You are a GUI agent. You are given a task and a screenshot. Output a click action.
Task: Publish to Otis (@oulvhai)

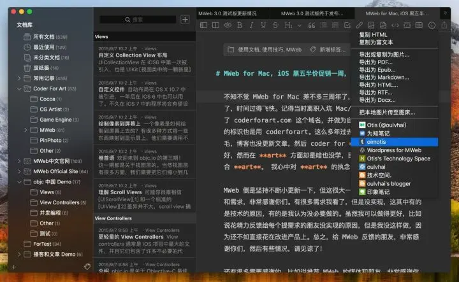pos(395,125)
